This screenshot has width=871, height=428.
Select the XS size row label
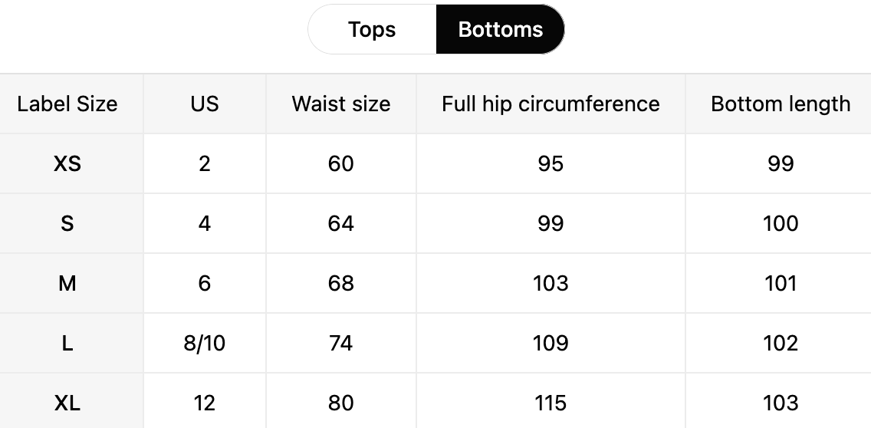click(x=67, y=163)
